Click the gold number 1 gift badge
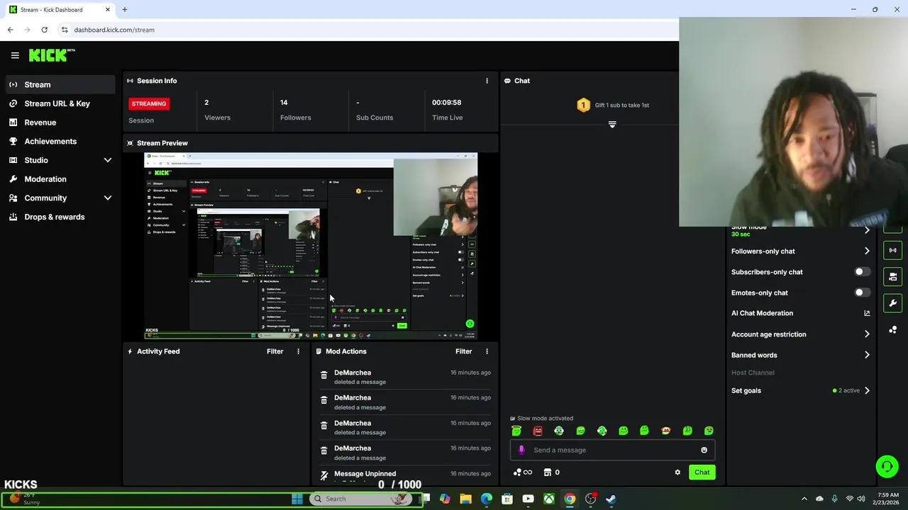The image size is (908, 510). coord(583,106)
